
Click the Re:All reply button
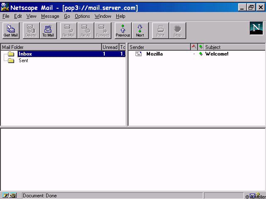click(x=86, y=31)
